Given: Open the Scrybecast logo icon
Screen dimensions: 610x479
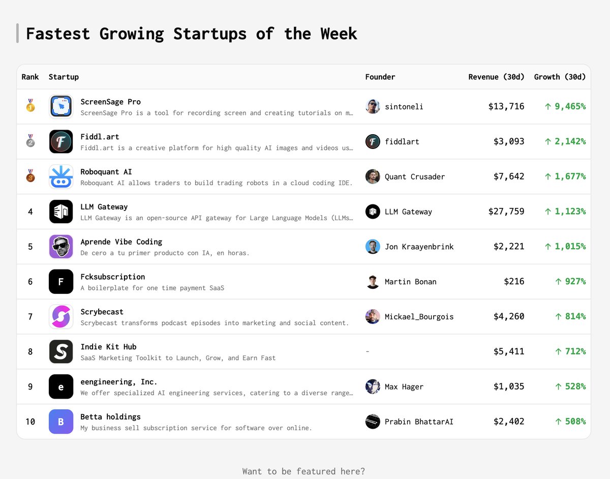Looking at the screenshot, I should (x=61, y=316).
